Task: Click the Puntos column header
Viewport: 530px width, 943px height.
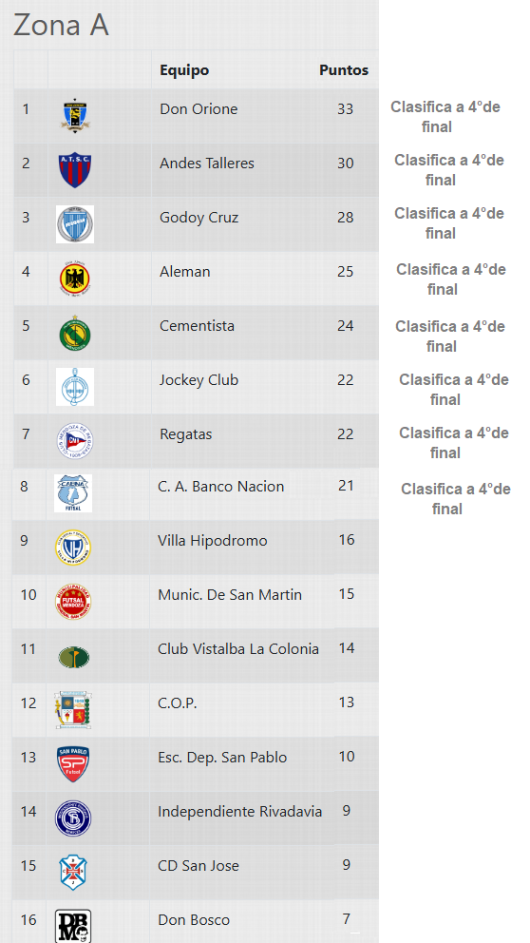Action: click(x=344, y=70)
